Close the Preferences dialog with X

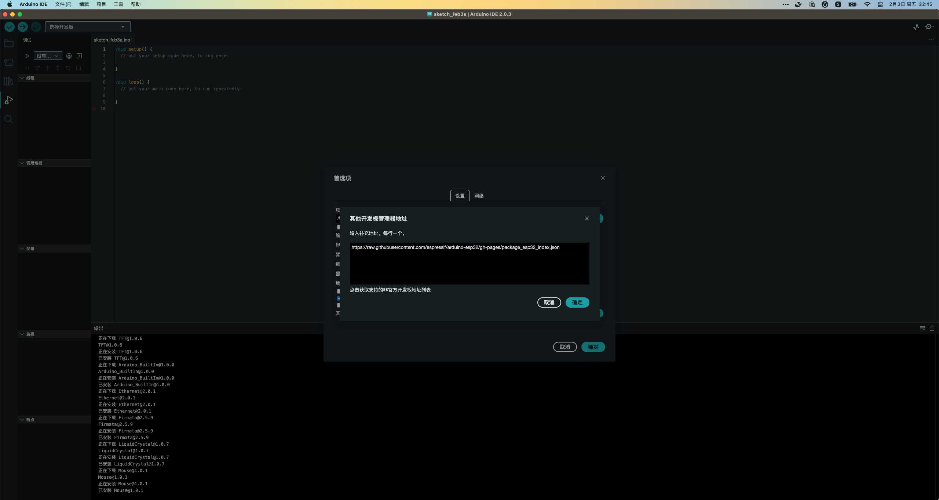coord(603,178)
